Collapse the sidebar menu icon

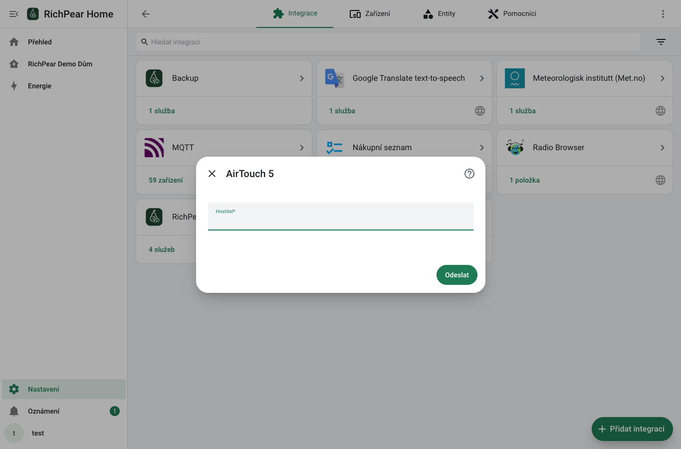point(14,14)
